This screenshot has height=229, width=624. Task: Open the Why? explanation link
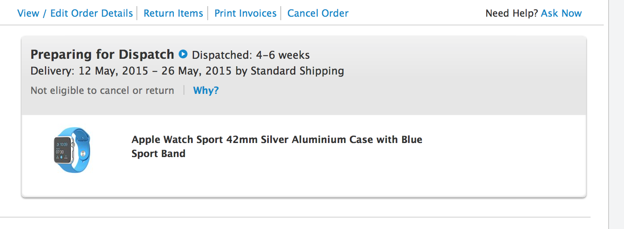click(206, 90)
